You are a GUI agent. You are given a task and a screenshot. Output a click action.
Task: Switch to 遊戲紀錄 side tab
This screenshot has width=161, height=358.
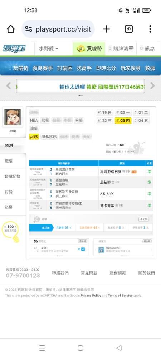pos(13,176)
